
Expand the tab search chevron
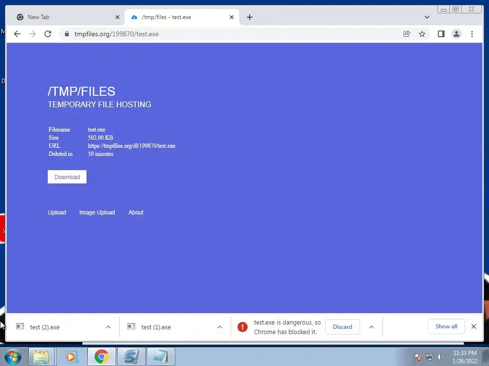point(427,17)
